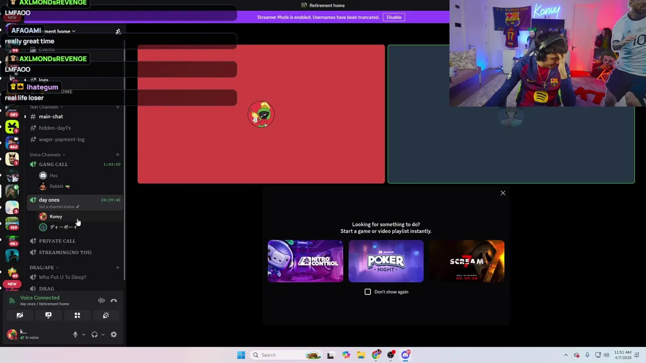Open taskbar clock showing 11:51 AM
Screen dimensions: 646x363
623,355
